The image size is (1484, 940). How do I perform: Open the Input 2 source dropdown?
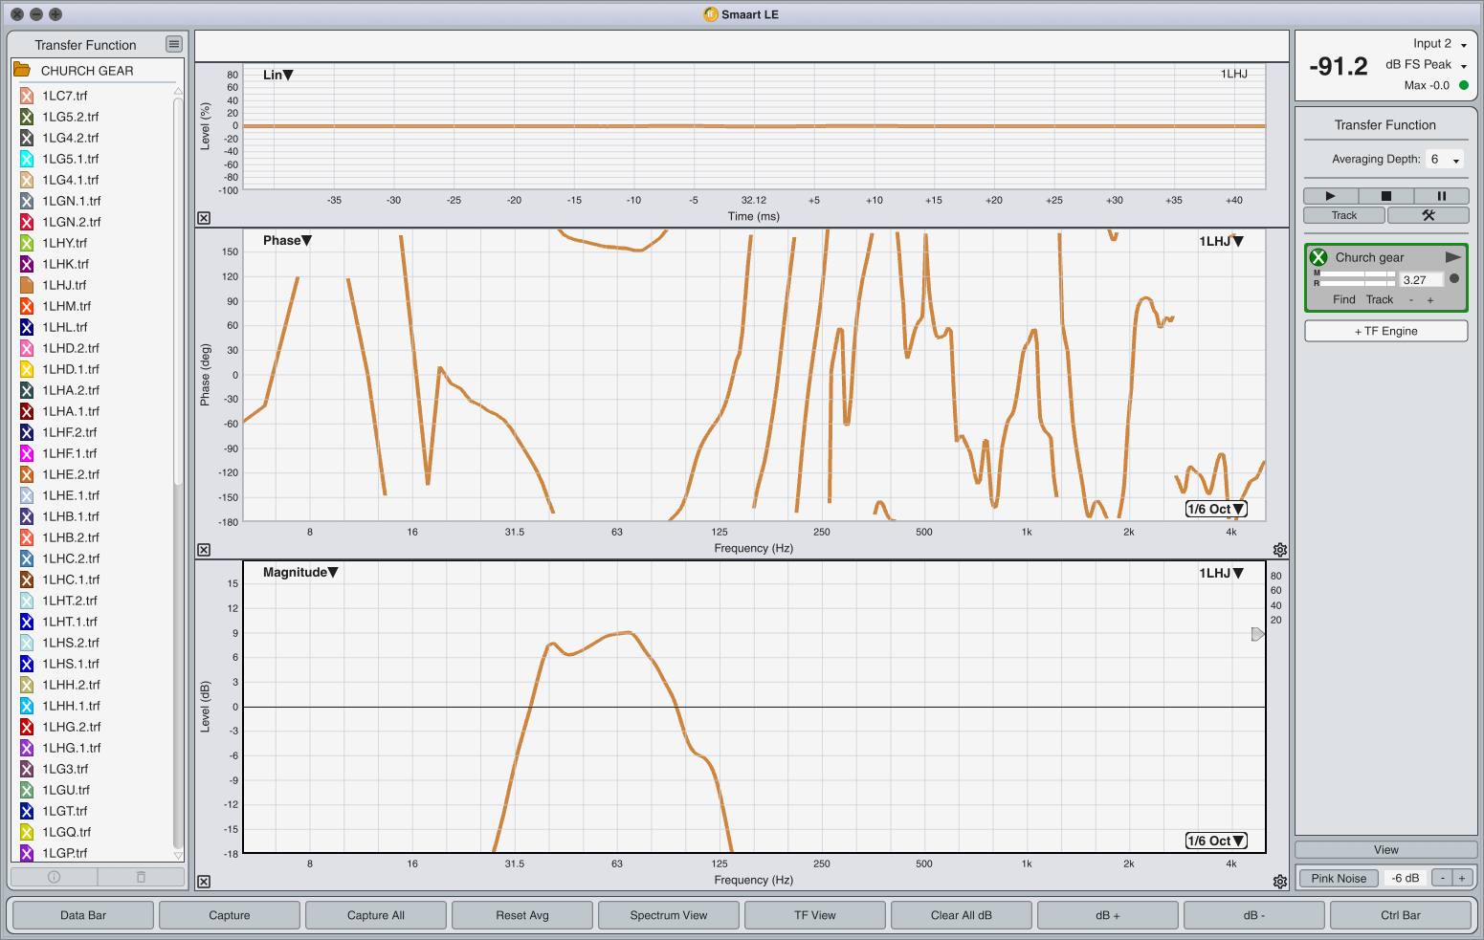coord(1440,44)
